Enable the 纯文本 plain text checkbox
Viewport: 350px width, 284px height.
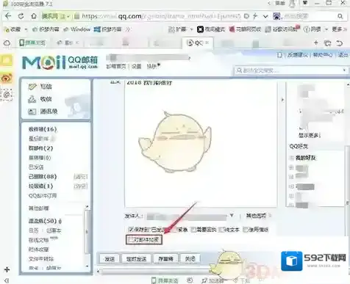221,230
